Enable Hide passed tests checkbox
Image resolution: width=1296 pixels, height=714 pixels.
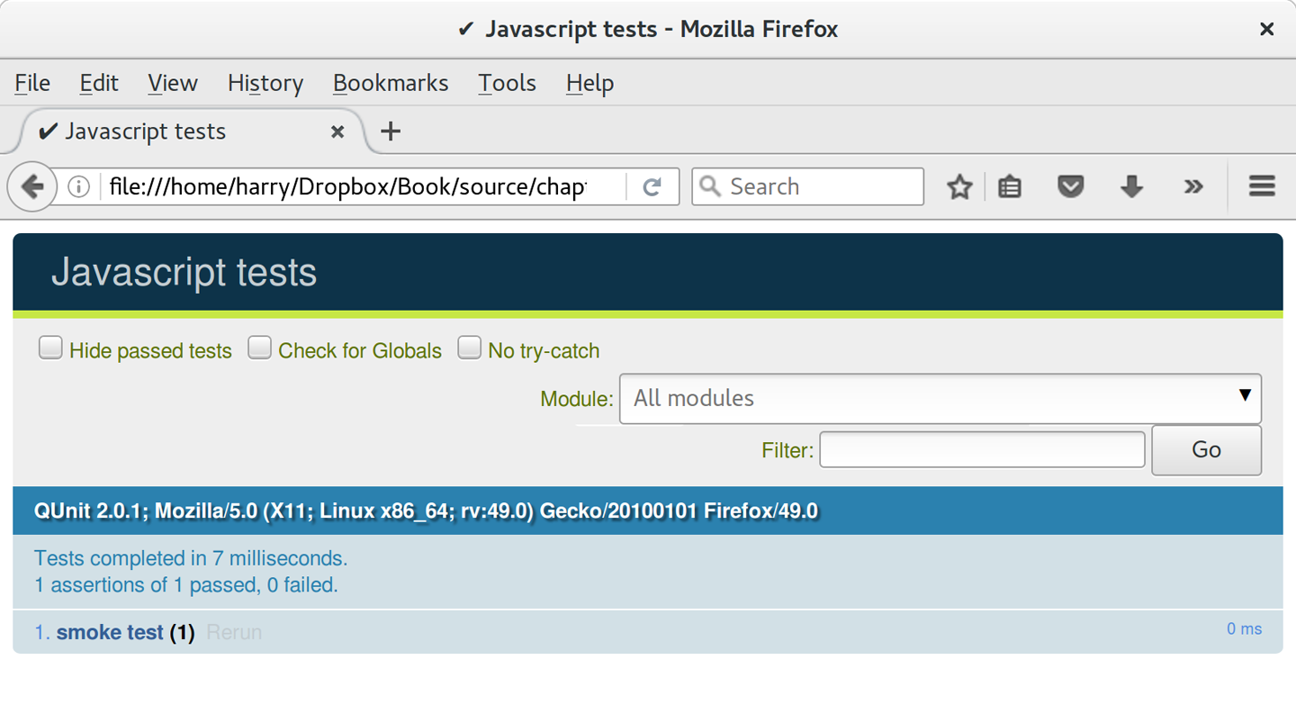50,348
